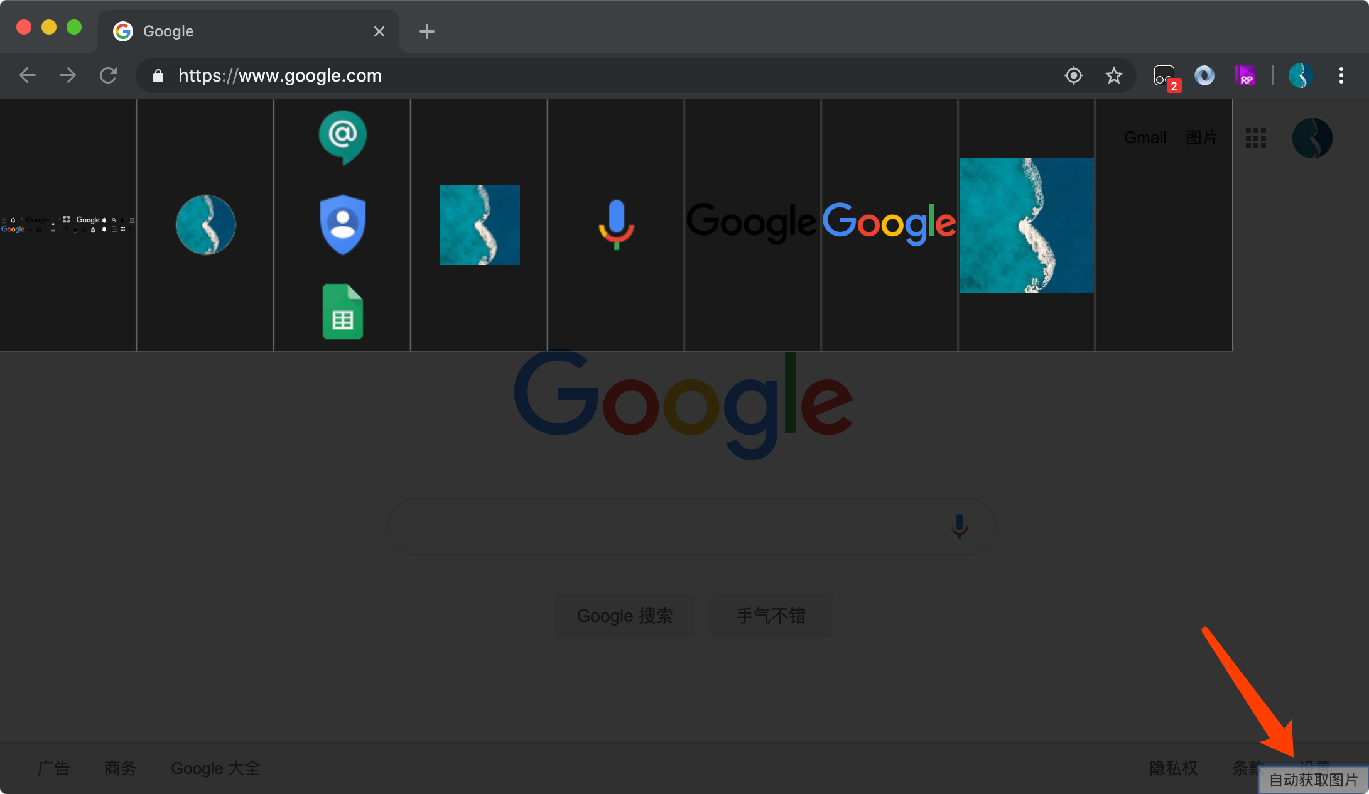Image resolution: width=1369 pixels, height=794 pixels.
Task: Click the colored Google logo thumbnail
Action: [889, 223]
